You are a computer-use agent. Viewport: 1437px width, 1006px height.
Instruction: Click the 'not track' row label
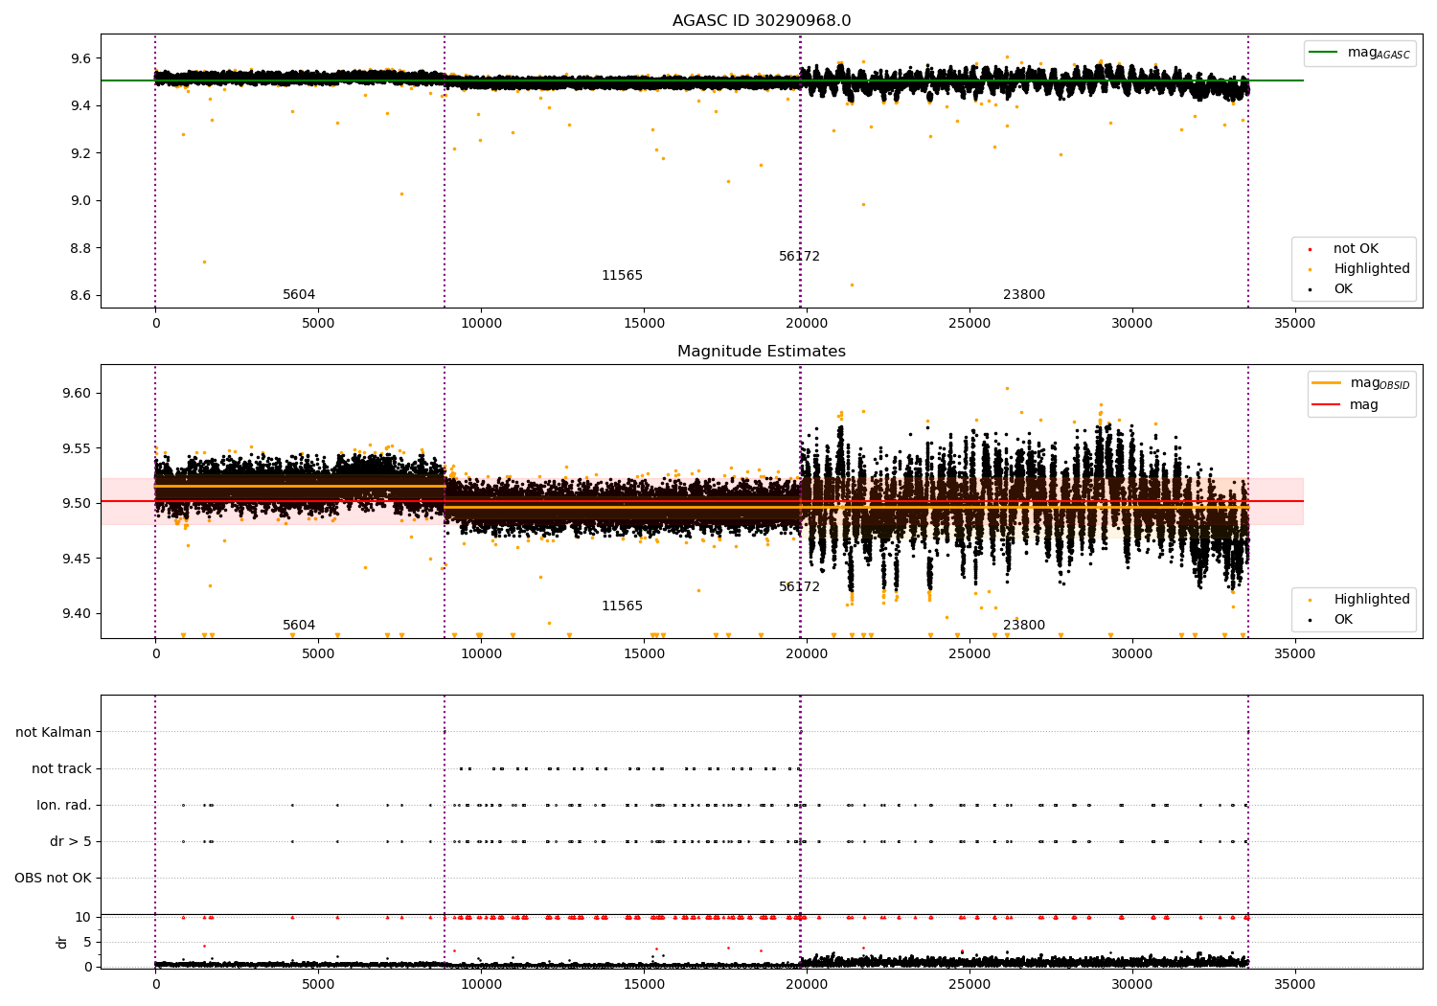click(61, 769)
